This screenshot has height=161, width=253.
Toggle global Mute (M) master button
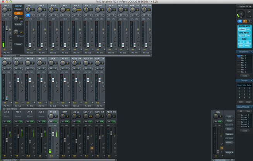(240, 21)
